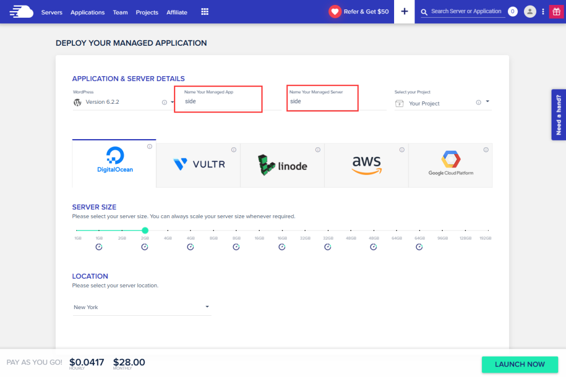
Task: Select the AWS provider tab
Action: (366, 165)
